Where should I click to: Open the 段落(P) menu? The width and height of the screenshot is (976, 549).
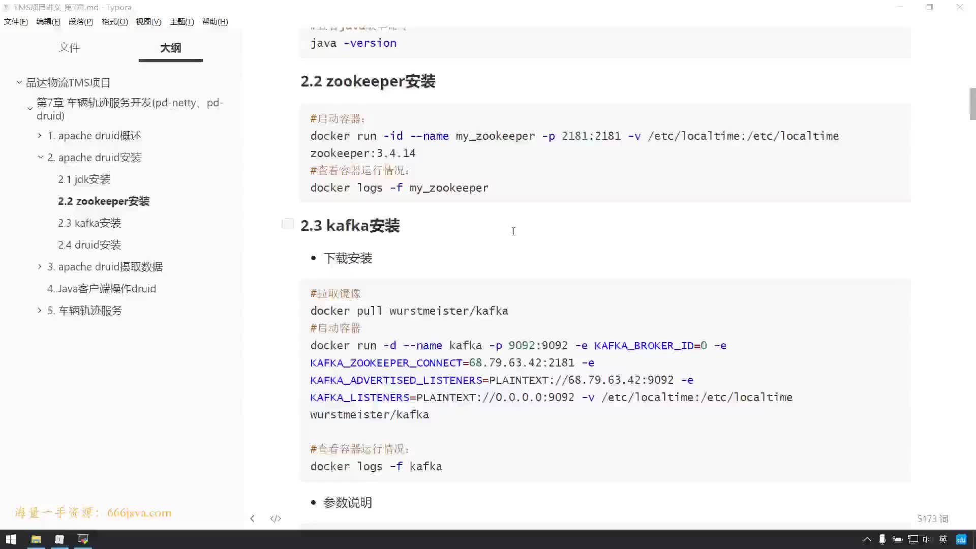[81, 22]
